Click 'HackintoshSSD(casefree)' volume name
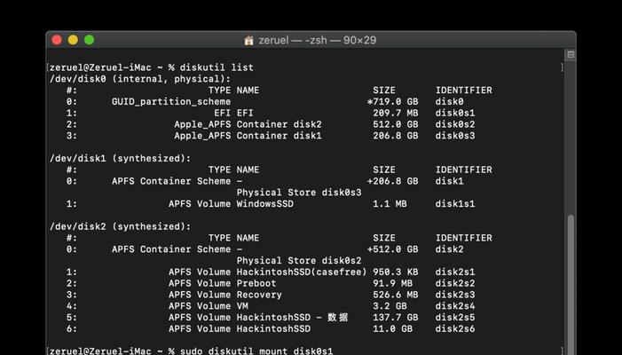 tap(302, 272)
